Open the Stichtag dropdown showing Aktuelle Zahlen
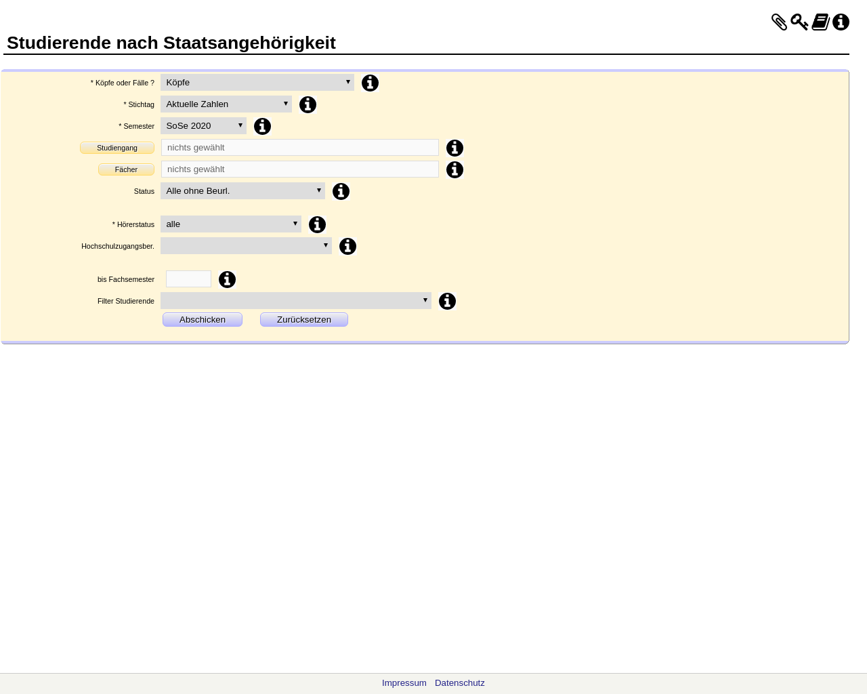This screenshot has height=694, width=867. pyautogui.click(x=226, y=104)
